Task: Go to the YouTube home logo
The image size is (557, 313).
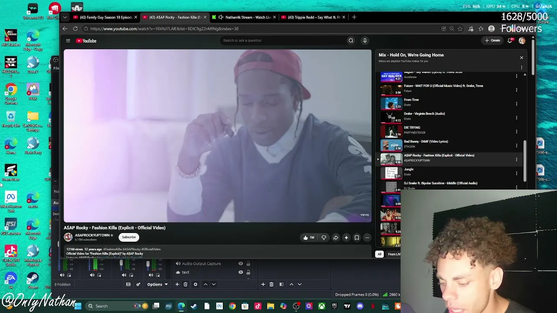Action: [x=86, y=41]
